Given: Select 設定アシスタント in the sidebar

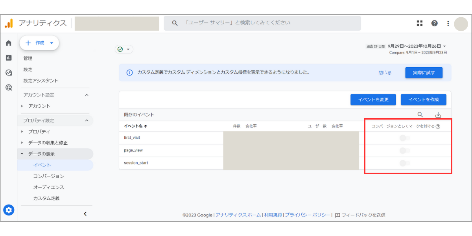Looking at the screenshot, I should pyautogui.click(x=41, y=81).
